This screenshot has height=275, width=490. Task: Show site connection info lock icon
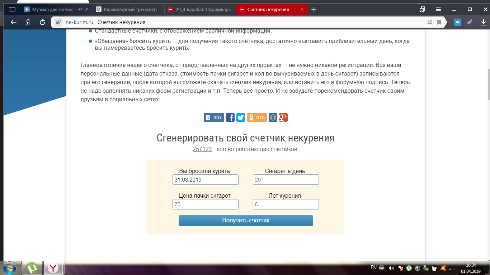(x=58, y=22)
